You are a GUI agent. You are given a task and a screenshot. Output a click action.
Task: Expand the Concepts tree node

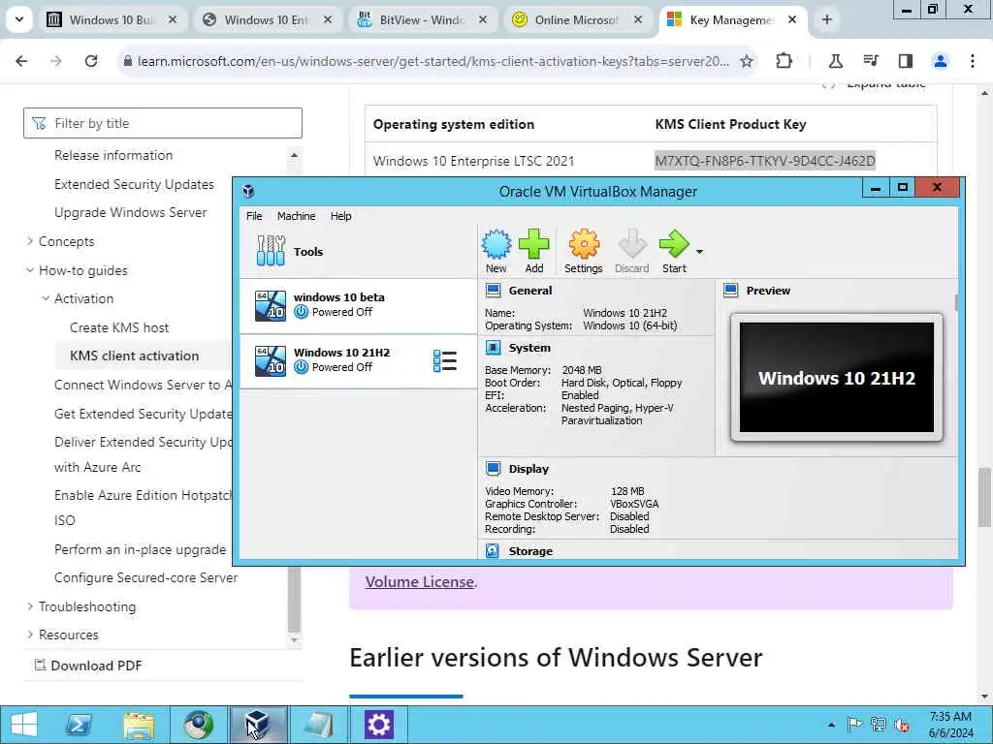(x=30, y=241)
